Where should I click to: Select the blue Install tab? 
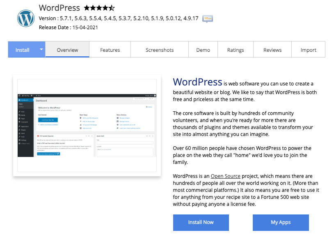pos(23,50)
